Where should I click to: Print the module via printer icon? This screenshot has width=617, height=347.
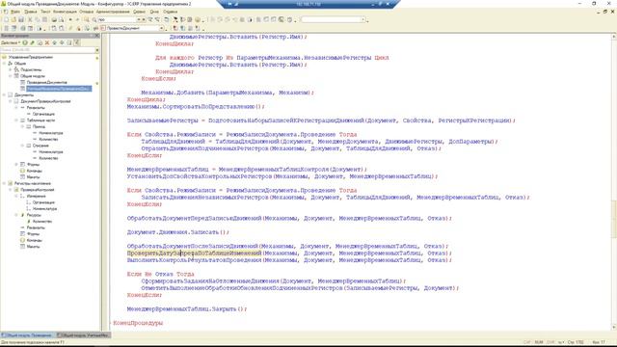point(54,19)
